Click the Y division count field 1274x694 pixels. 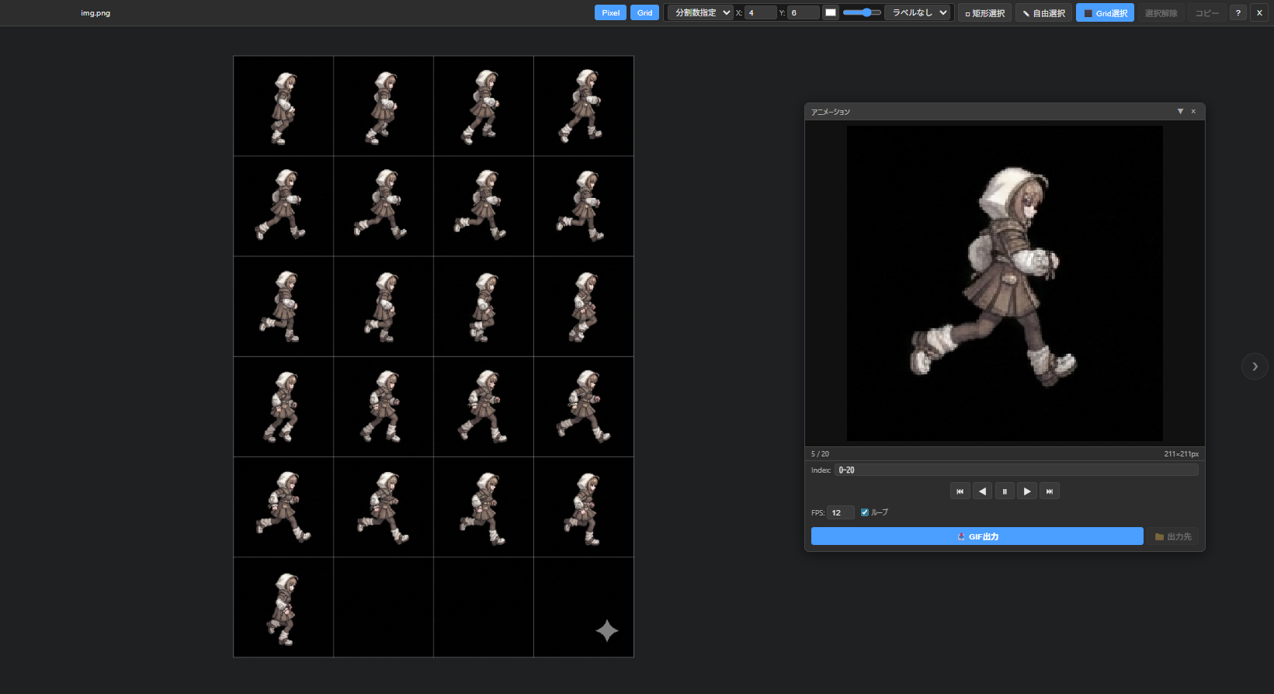[804, 12]
